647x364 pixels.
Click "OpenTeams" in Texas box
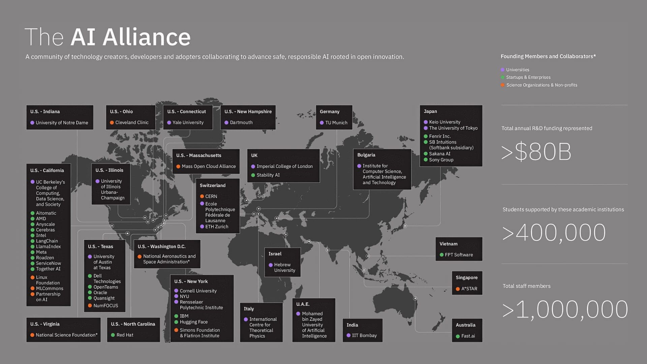[106, 287]
